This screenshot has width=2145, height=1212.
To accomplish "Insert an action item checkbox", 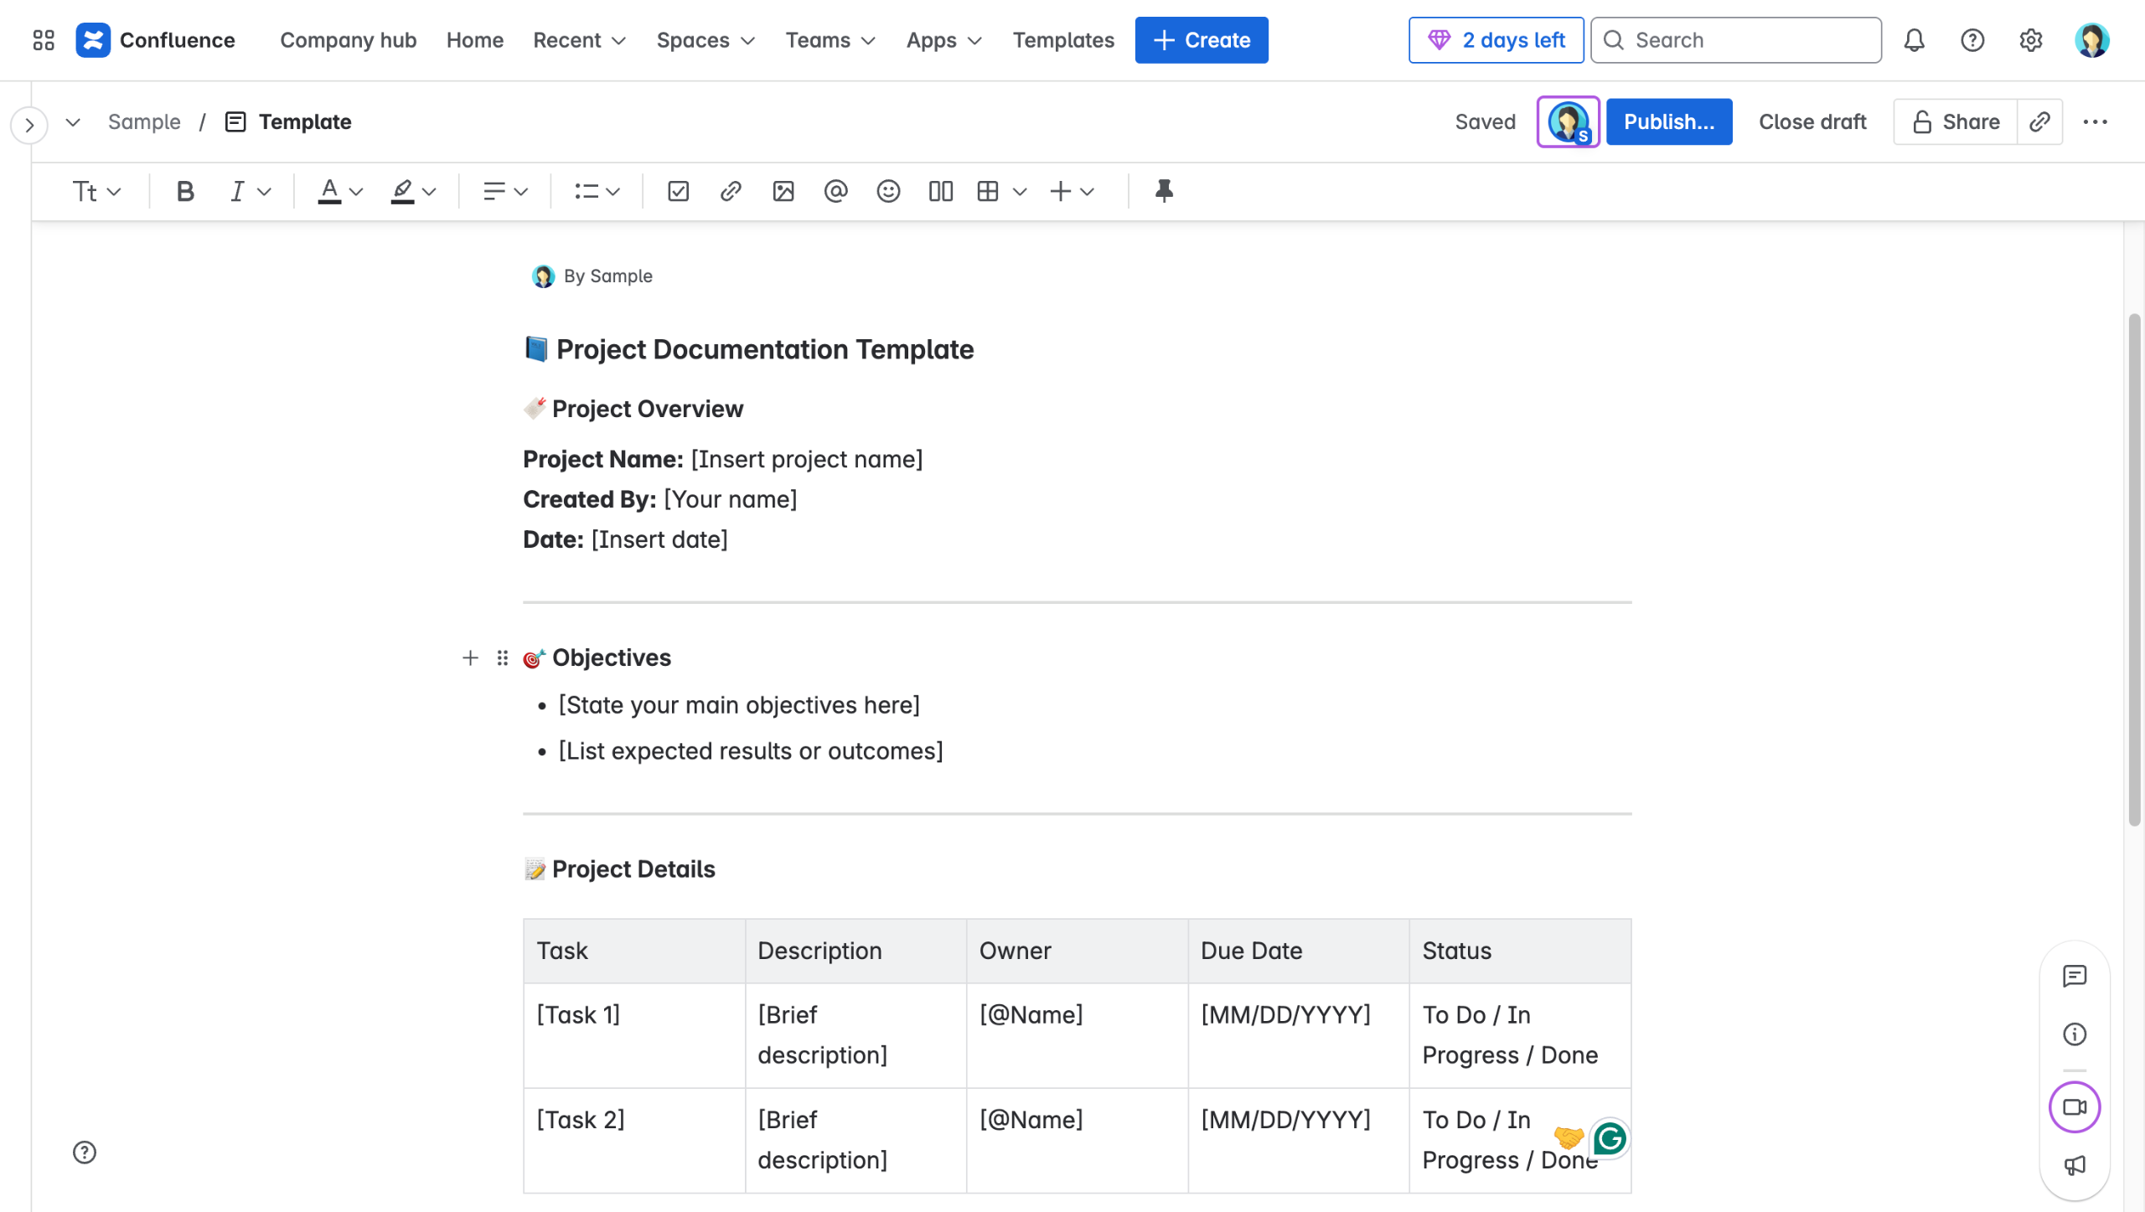I will (x=678, y=192).
